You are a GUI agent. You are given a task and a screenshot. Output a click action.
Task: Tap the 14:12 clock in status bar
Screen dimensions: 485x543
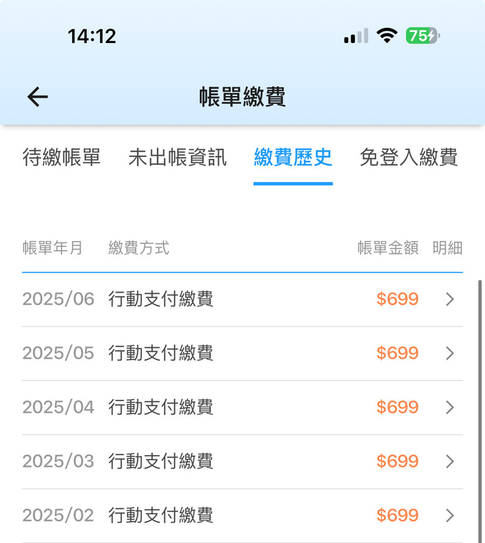pyautogui.click(x=92, y=36)
